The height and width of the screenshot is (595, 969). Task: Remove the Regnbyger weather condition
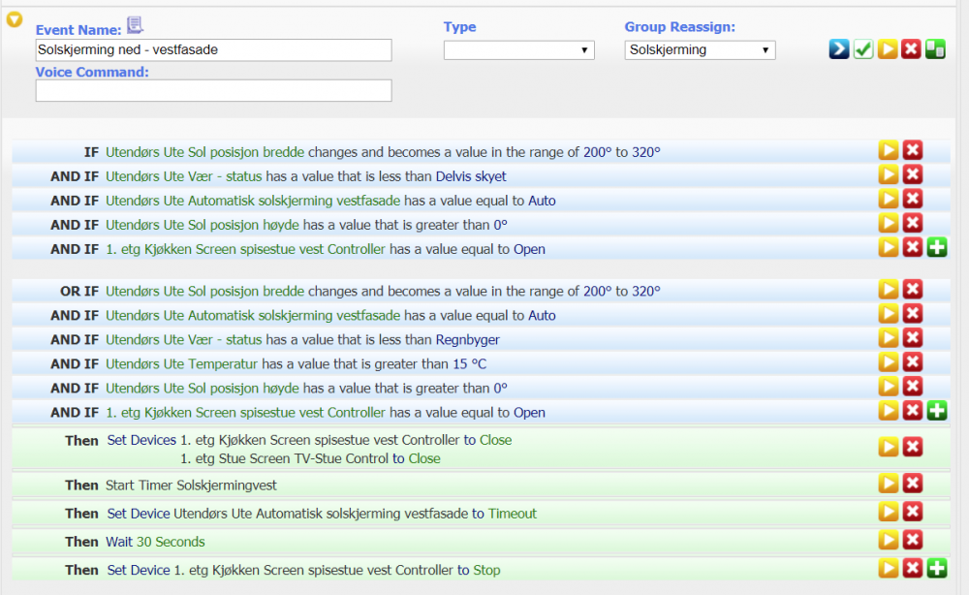coord(912,338)
